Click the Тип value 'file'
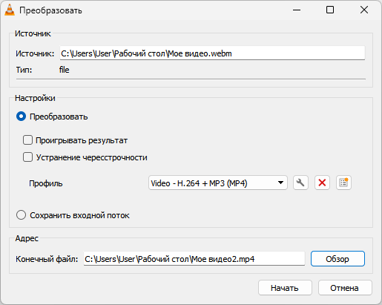Screen dimensions: 382x305 pyautogui.click(x=65, y=70)
